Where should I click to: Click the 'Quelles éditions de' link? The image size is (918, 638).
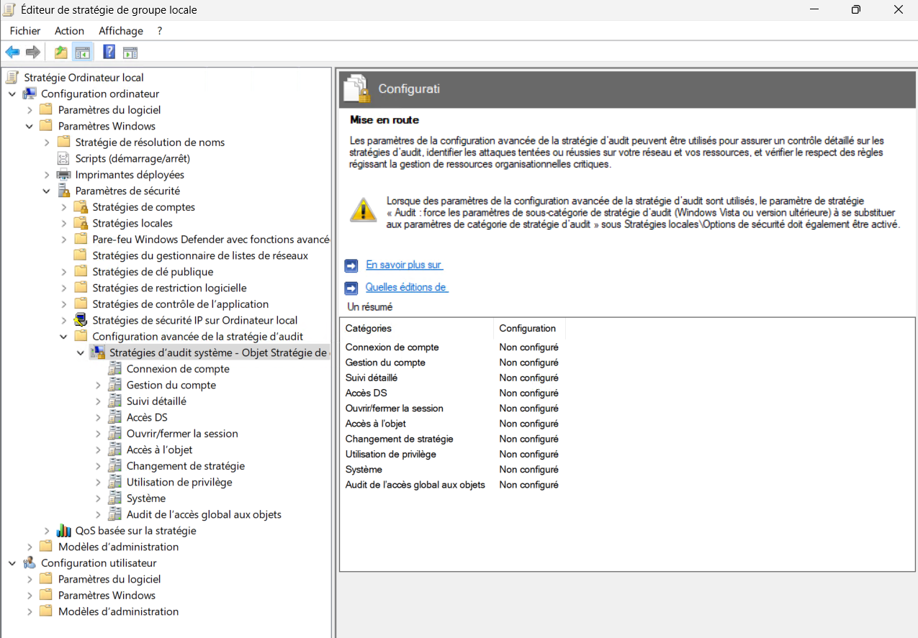coord(406,287)
